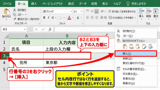Click the ribbon 書式 cells icon
The width and height of the screenshot is (160, 90).
pyautogui.click(x=156, y=11)
